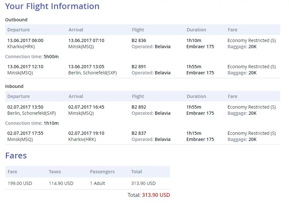Click flight number B2 891
The height and width of the screenshot is (204, 289).
coord(139,67)
